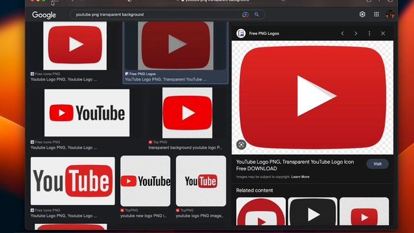Select the old 'You Tube' large logo thumbnail

pyautogui.click(x=72, y=181)
